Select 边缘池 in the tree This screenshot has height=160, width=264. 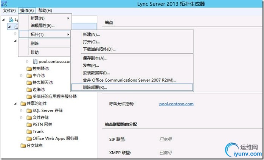coord(39,89)
